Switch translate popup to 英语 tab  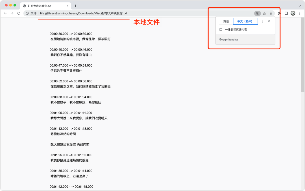[226, 21]
